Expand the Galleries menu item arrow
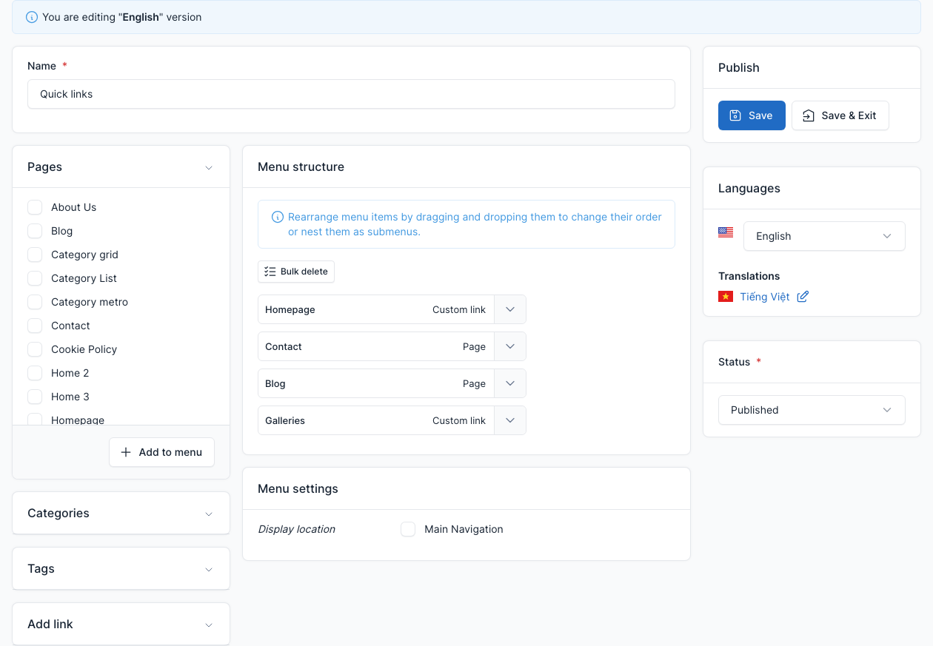Viewport: 933px width, 646px height. tap(510, 420)
